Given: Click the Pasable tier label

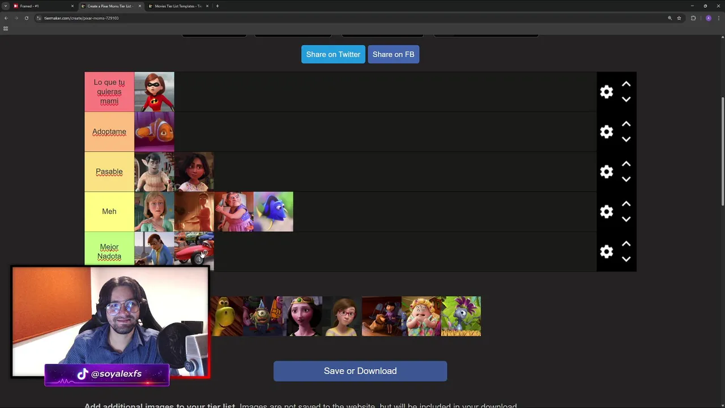Looking at the screenshot, I should (109, 172).
